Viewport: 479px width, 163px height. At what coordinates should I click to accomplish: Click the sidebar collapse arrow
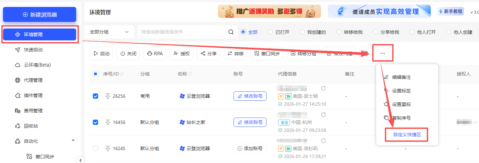(80, 160)
